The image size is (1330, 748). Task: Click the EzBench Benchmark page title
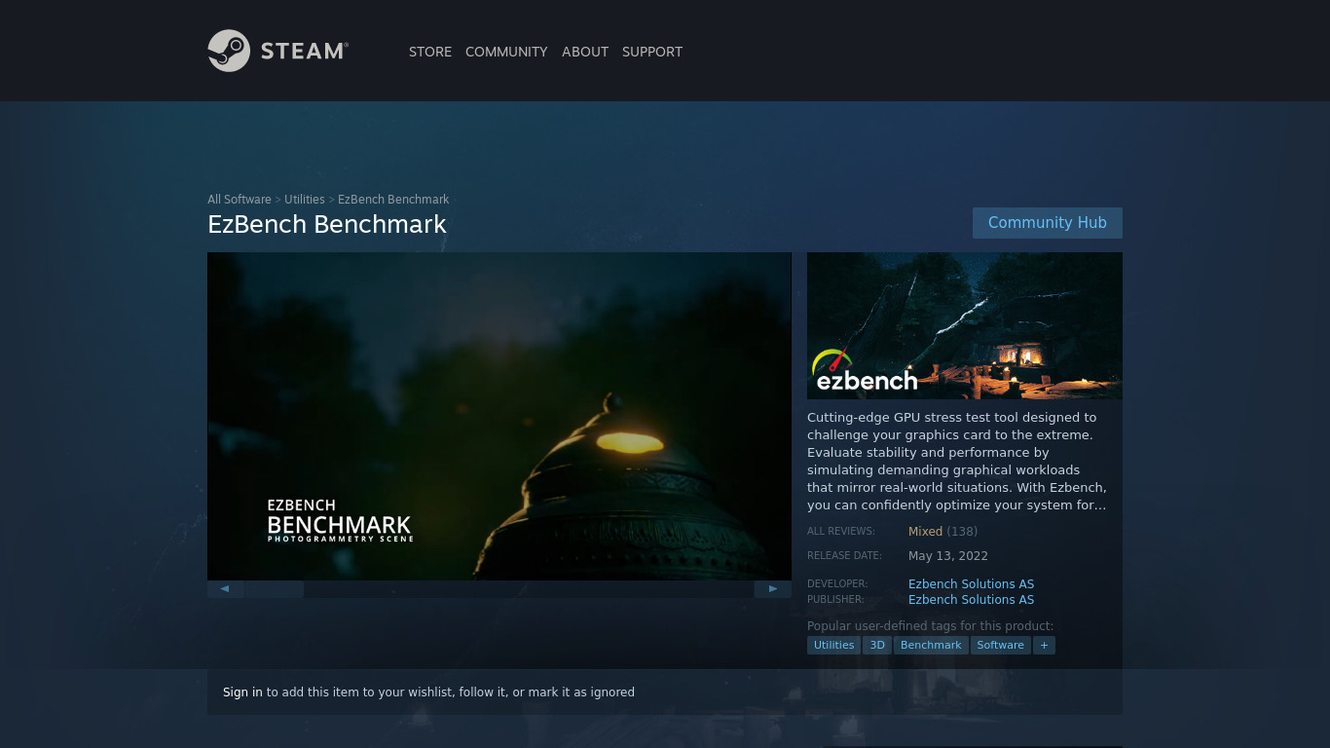pyautogui.click(x=327, y=224)
